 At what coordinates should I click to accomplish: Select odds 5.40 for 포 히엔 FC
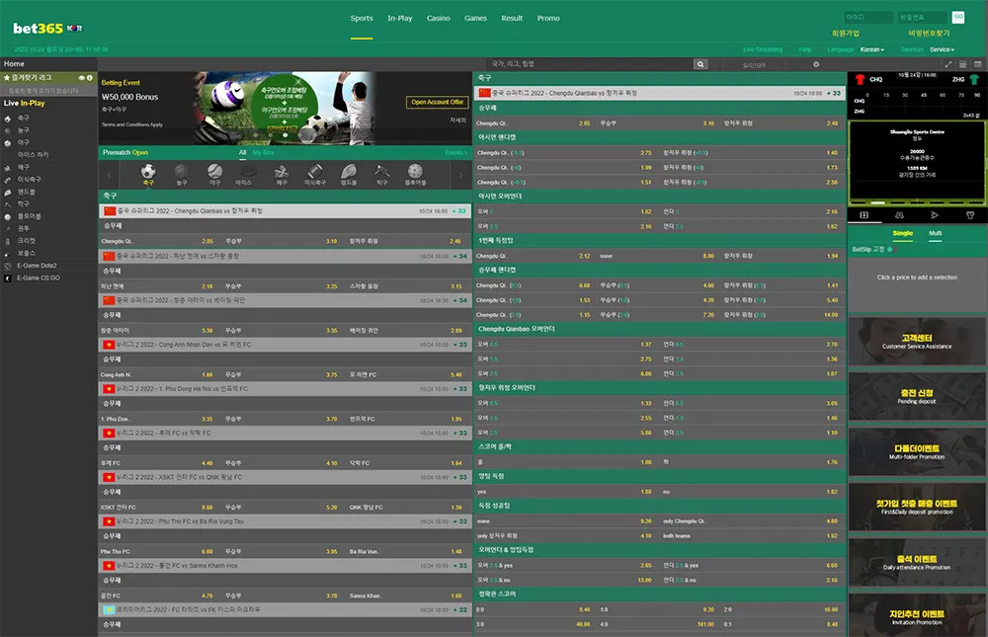click(456, 375)
